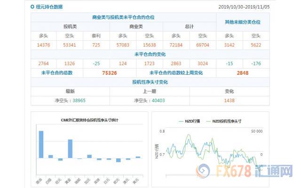Viewport: 301px width, 188px height.
Task: Select the change value 2863
Action: tap(176, 63)
